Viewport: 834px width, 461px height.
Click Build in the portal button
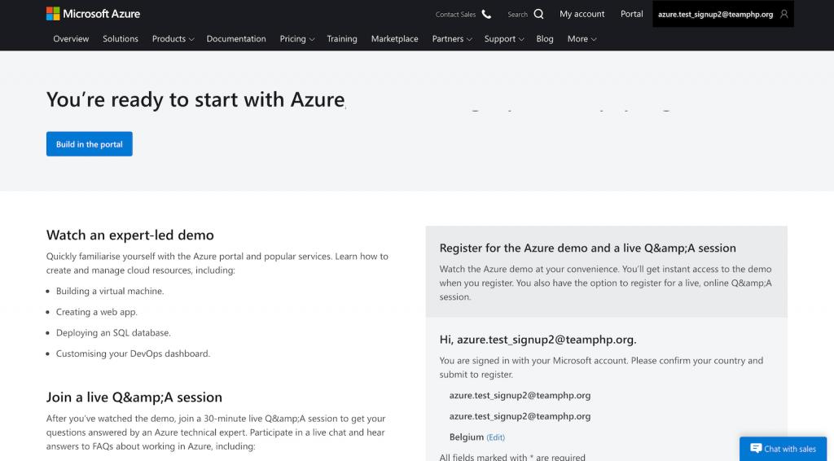(x=90, y=144)
